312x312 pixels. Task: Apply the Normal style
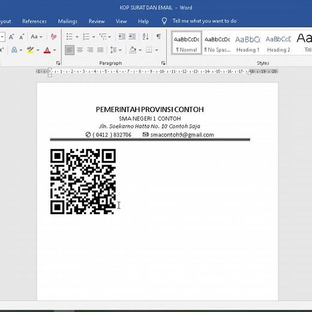[x=187, y=43]
